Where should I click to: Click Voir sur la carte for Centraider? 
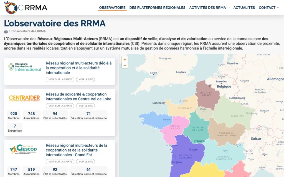click(60, 106)
